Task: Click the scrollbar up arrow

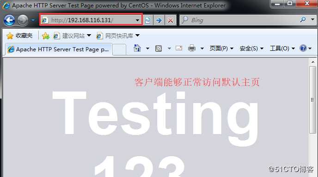Action: pos(313,62)
